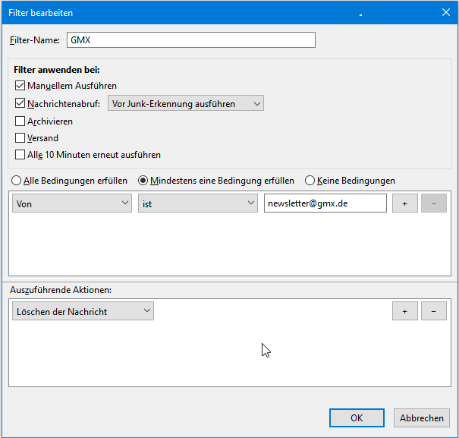Add another action with plus button
Image resolution: width=459 pixels, height=438 pixels.
click(404, 311)
